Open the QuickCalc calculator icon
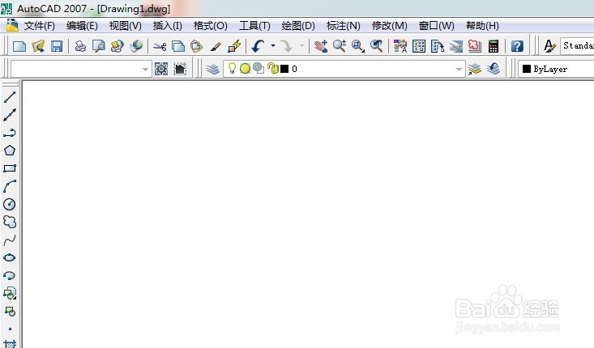The height and width of the screenshot is (348, 594). [494, 46]
